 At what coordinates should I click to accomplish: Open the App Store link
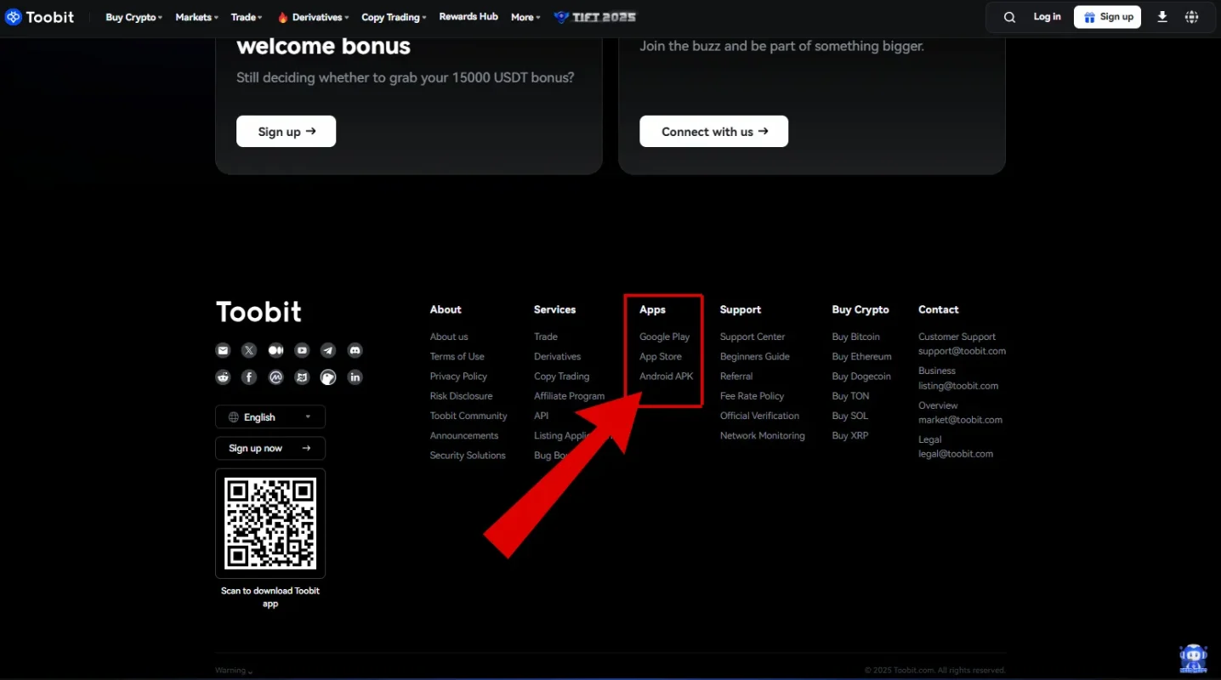(x=661, y=356)
